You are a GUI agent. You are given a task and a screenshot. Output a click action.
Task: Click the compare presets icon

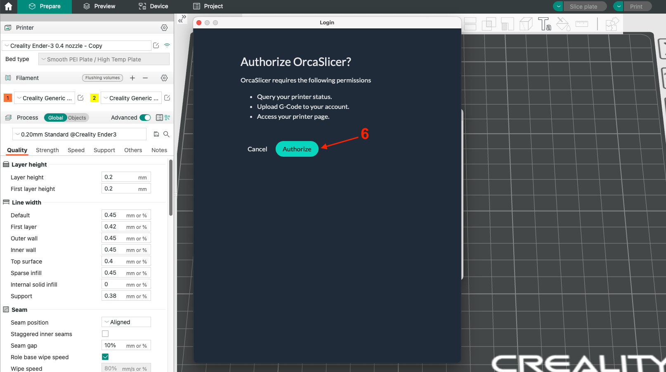coord(167,118)
